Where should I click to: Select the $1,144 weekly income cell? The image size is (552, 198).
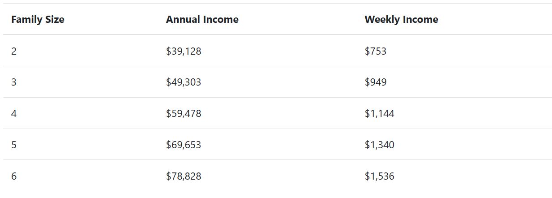pyautogui.click(x=379, y=114)
